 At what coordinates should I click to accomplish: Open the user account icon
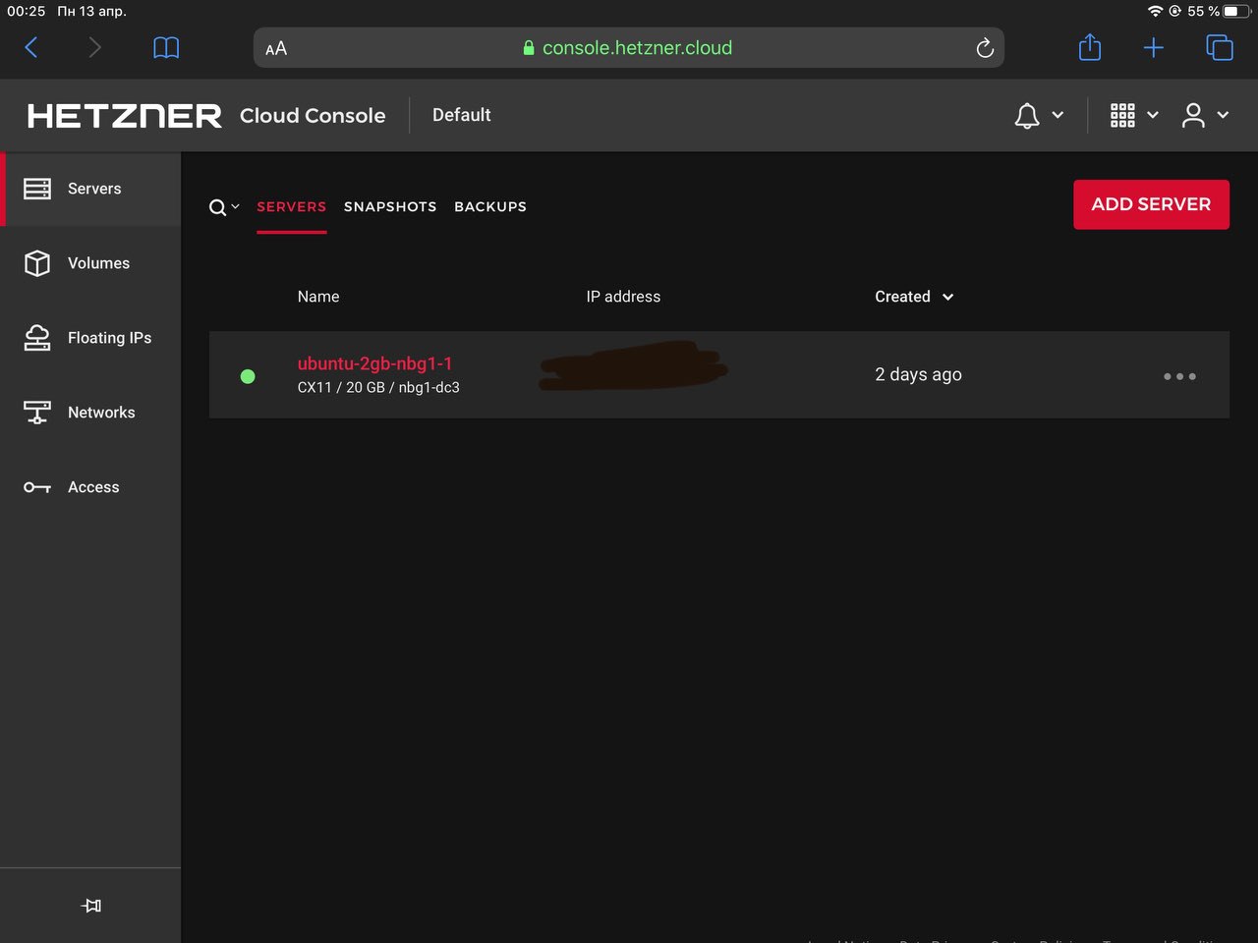coord(1193,116)
